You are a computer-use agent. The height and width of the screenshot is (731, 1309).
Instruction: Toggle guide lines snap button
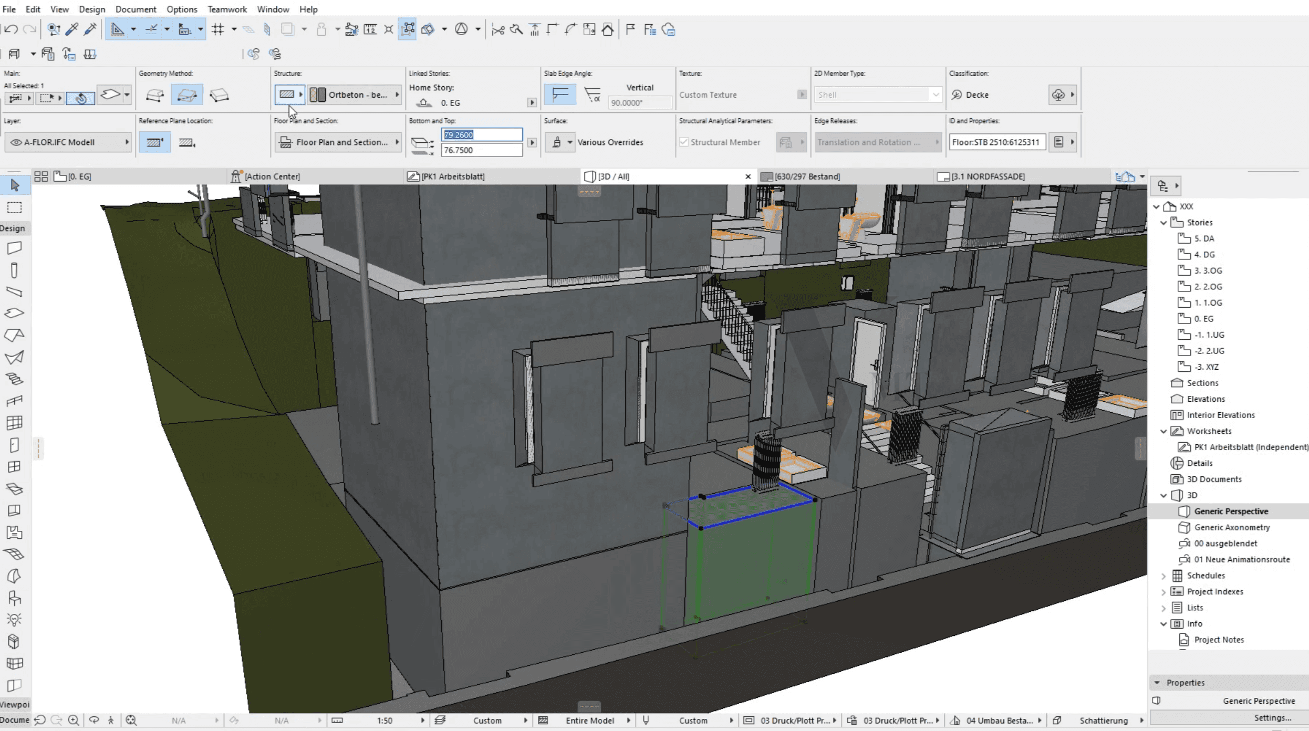coord(118,29)
